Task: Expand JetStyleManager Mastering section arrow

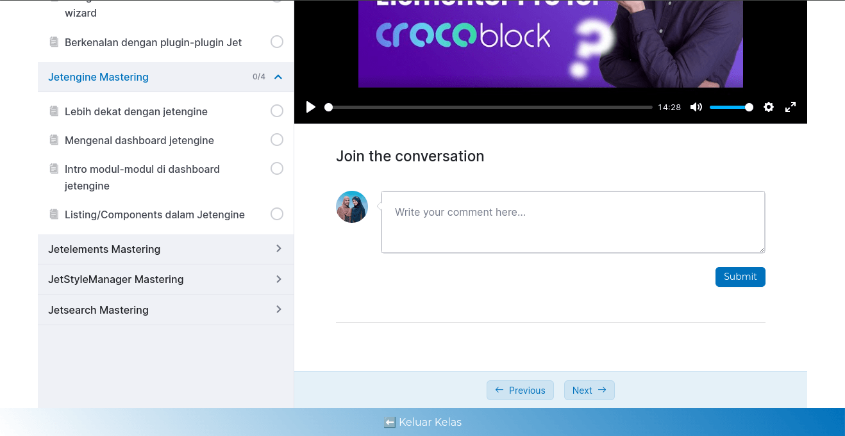Action: click(278, 279)
